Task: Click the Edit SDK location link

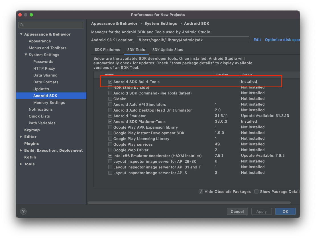Action: pos(257,40)
